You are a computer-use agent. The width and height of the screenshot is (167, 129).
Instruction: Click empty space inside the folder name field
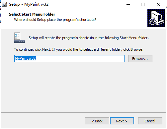pos(80,58)
